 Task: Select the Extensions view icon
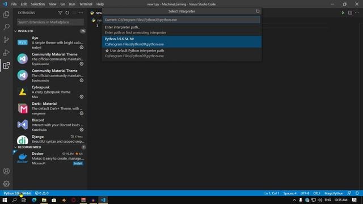pyautogui.click(x=6, y=66)
